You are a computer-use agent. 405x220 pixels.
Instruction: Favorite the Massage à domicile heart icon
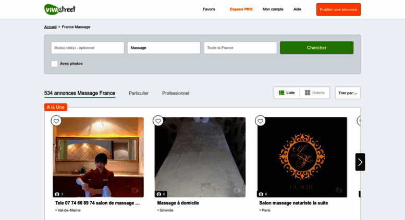tap(158, 121)
